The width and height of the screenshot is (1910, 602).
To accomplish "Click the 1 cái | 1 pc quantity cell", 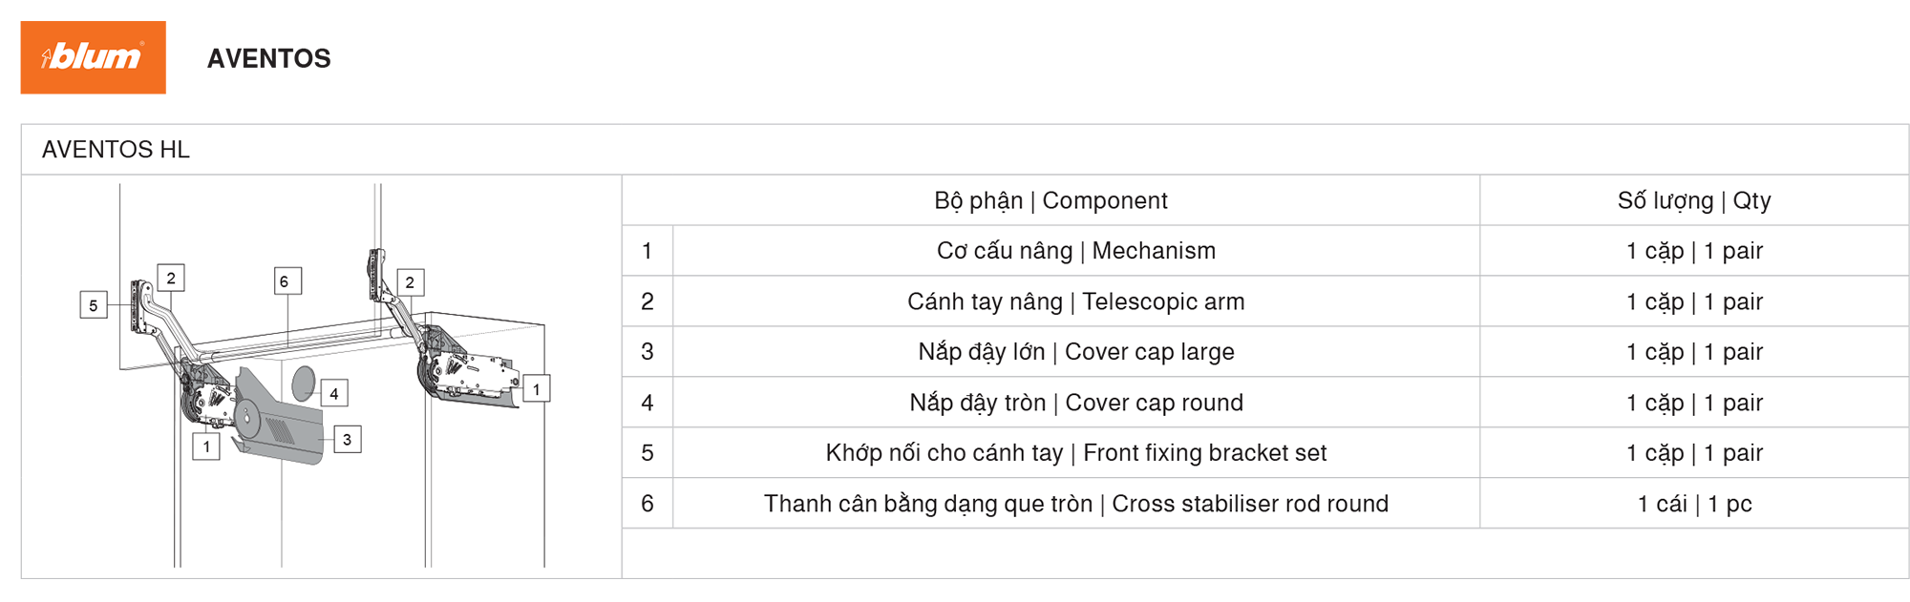I will point(1694,504).
